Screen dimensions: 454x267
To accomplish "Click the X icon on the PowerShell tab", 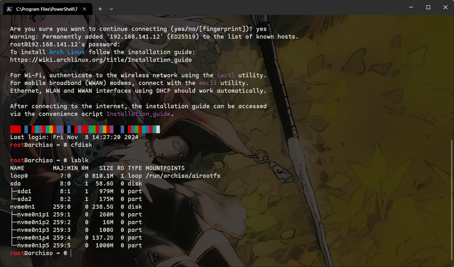I will pyautogui.click(x=84, y=9).
